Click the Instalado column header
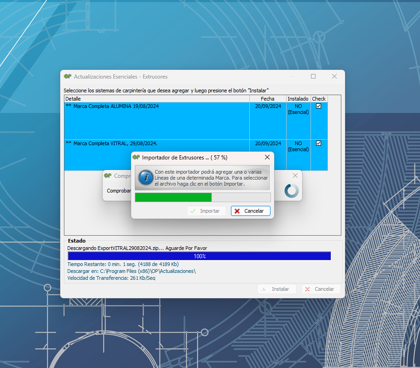Viewport: 420px width, 368px height. (298, 99)
